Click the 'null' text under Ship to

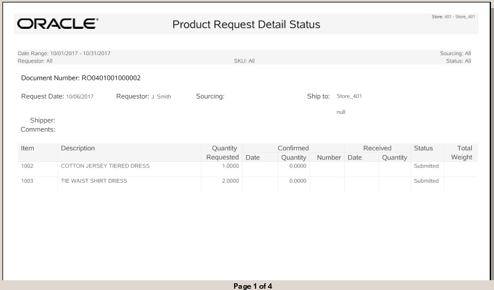340,112
